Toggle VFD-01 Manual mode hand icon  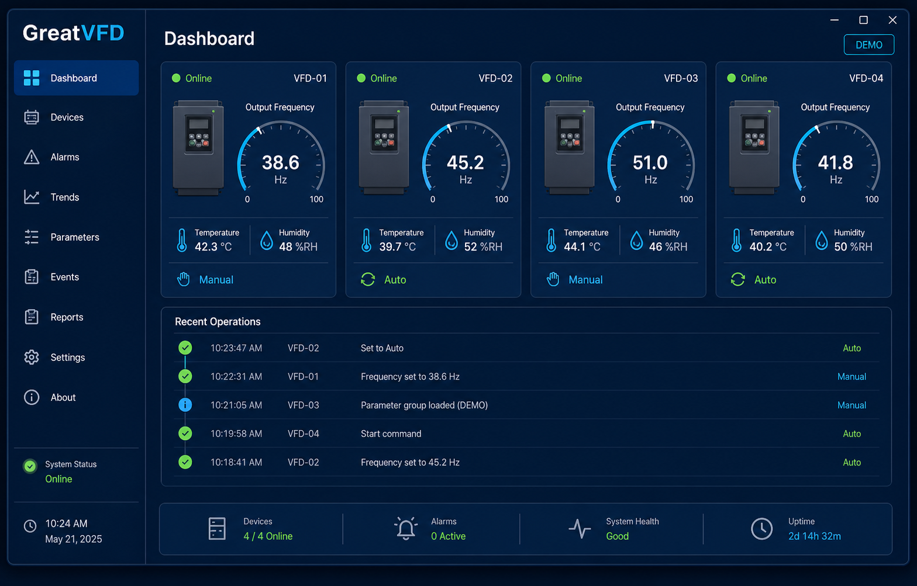pyautogui.click(x=184, y=279)
